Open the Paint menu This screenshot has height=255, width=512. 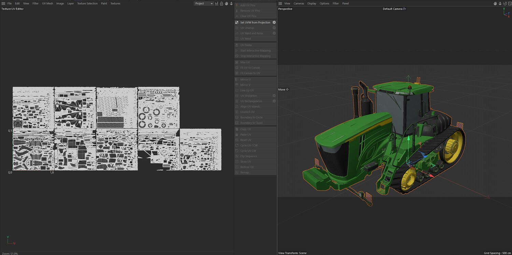[104, 3]
